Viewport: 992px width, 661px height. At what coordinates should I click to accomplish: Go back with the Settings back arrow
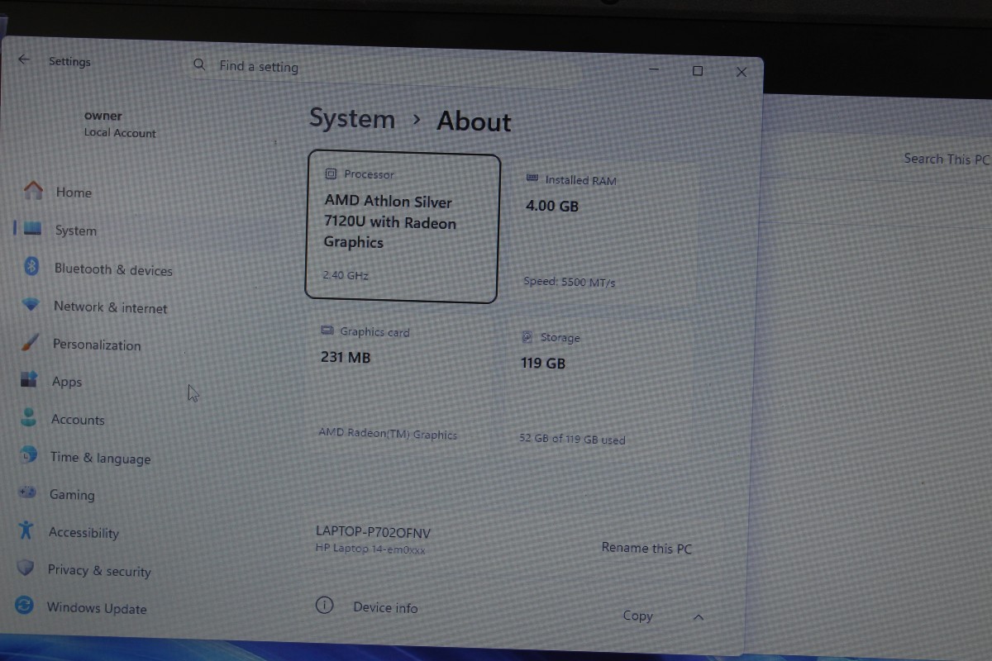pyautogui.click(x=23, y=59)
